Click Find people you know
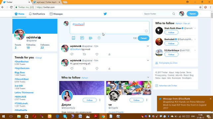Viewport: 213px width, 119px height. [168, 63]
